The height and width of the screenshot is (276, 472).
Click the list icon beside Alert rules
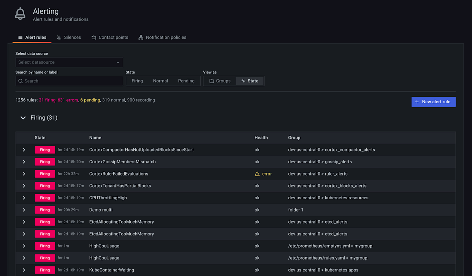(x=20, y=37)
